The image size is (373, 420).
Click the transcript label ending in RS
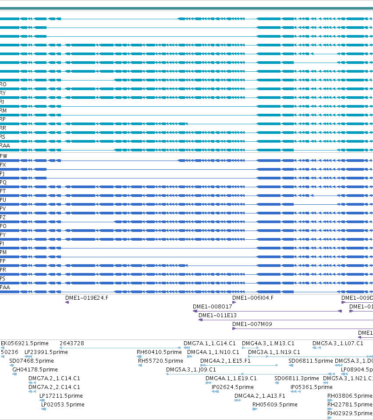(3, 137)
